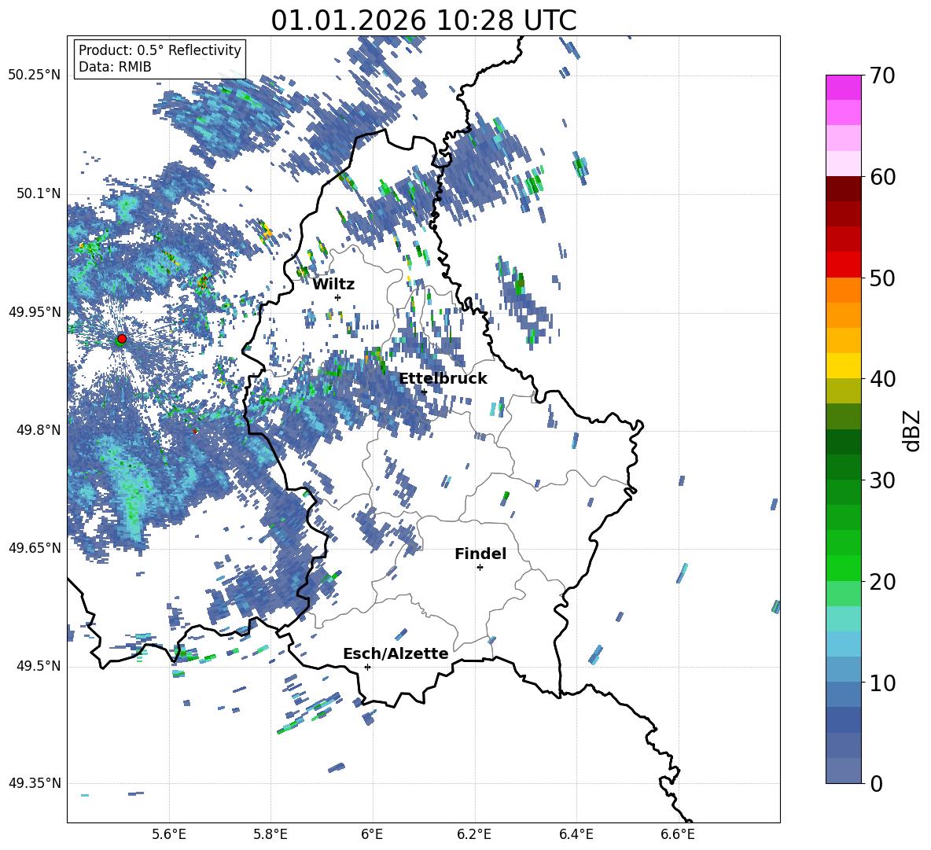
Task: Click the 5.6°E longitude label
Action: click(x=169, y=834)
